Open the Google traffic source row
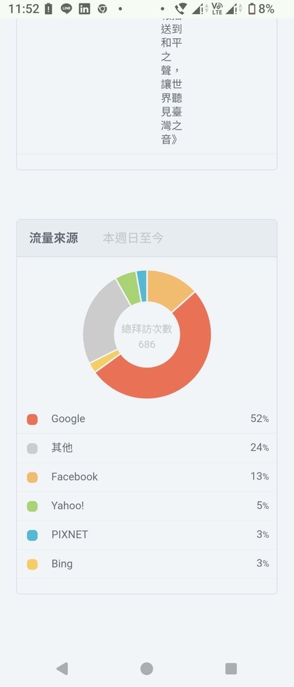The width and height of the screenshot is (294, 687). [147, 419]
